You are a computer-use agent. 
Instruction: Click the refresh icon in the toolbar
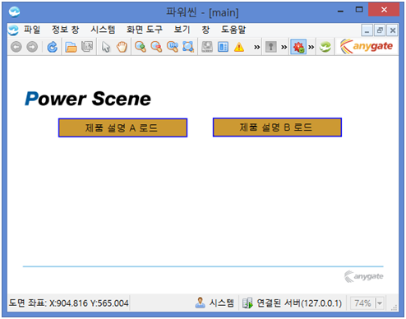(52, 47)
